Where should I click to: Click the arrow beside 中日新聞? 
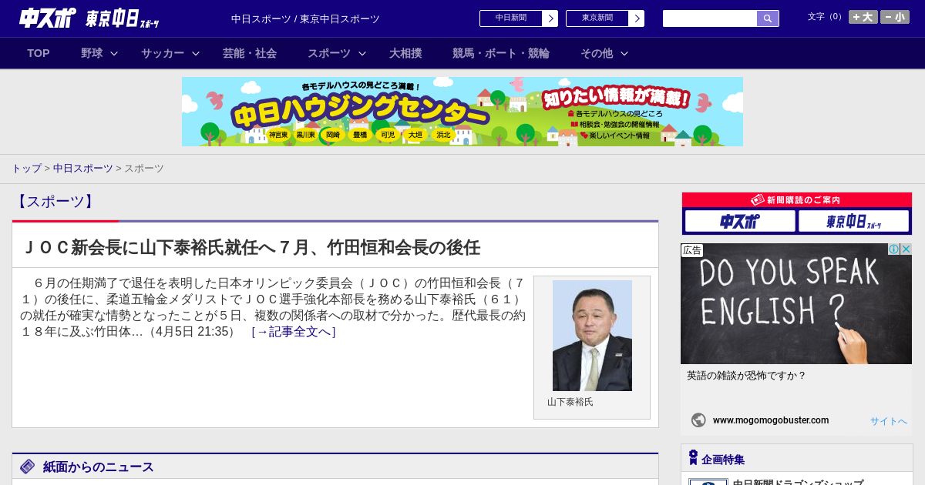[550, 18]
